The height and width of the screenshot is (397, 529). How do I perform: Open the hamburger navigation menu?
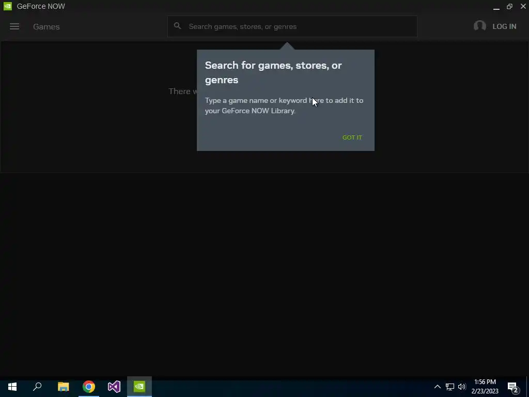[14, 26]
